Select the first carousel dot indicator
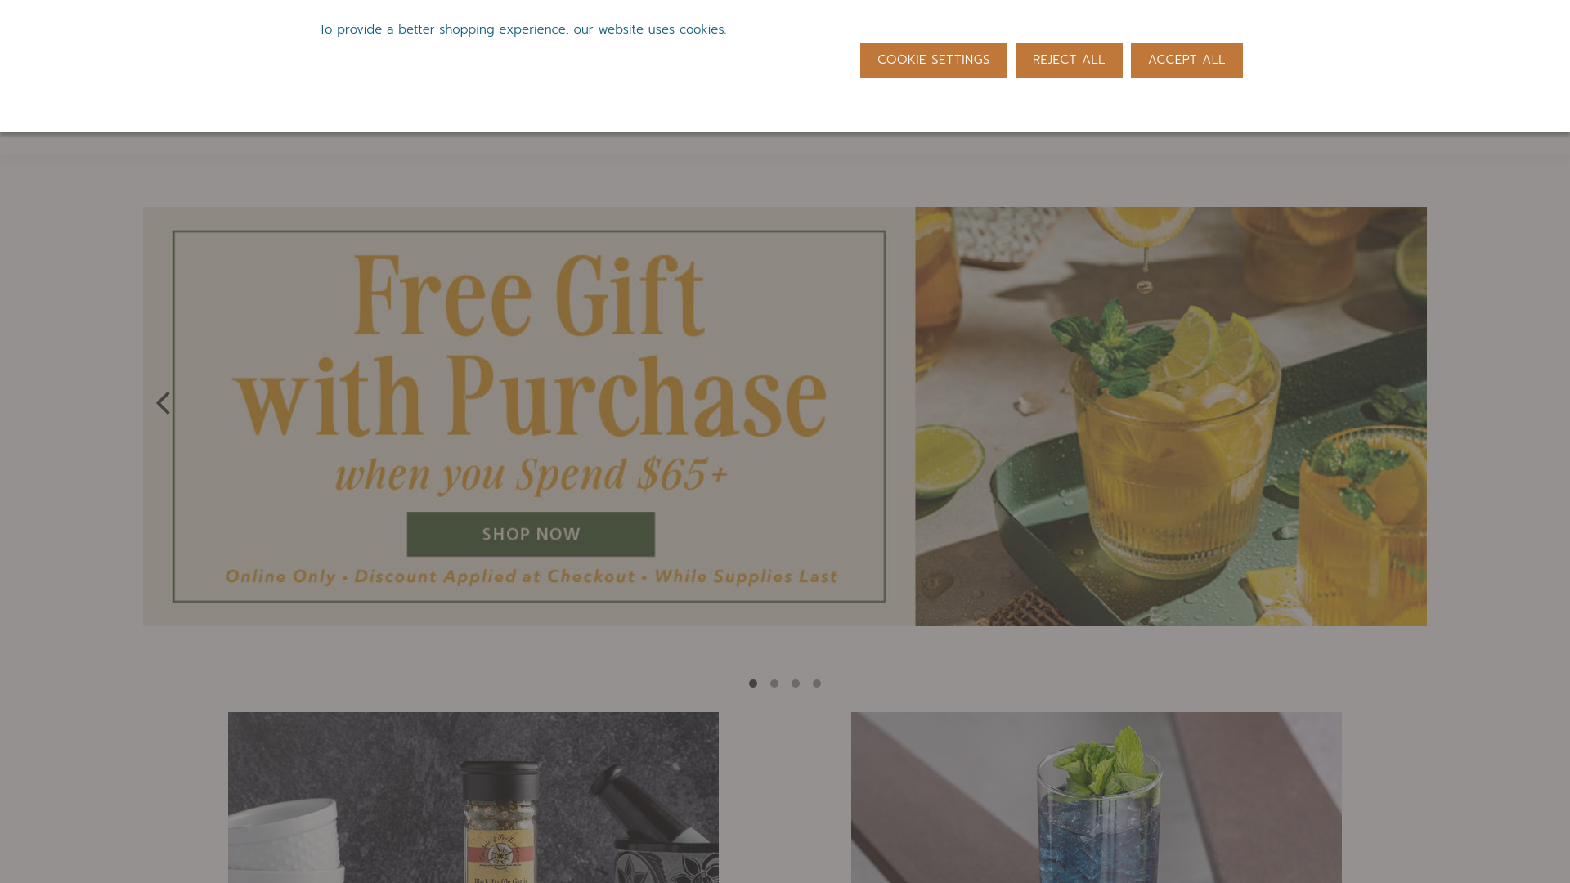 point(753,684)
